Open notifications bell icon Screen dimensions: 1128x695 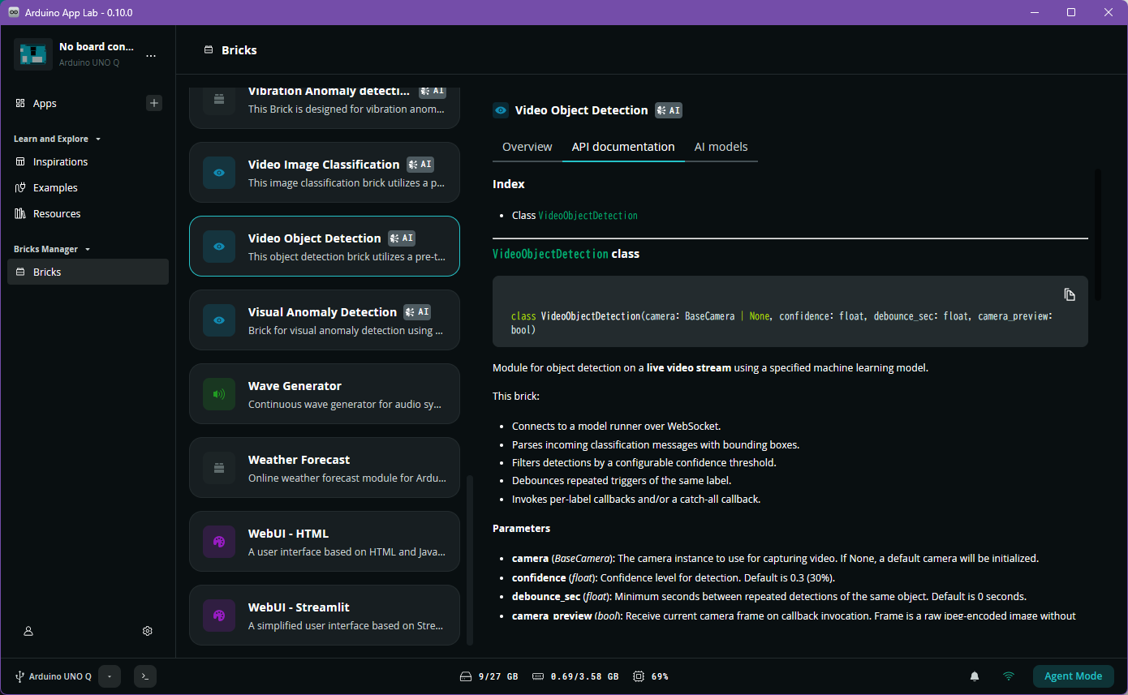(975, 676)
